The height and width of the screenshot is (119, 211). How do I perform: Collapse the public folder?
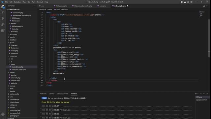[12, 43]
